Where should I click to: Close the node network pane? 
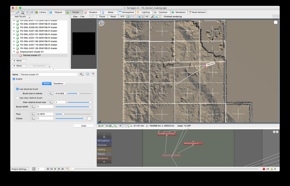click(x=277, y=132)
